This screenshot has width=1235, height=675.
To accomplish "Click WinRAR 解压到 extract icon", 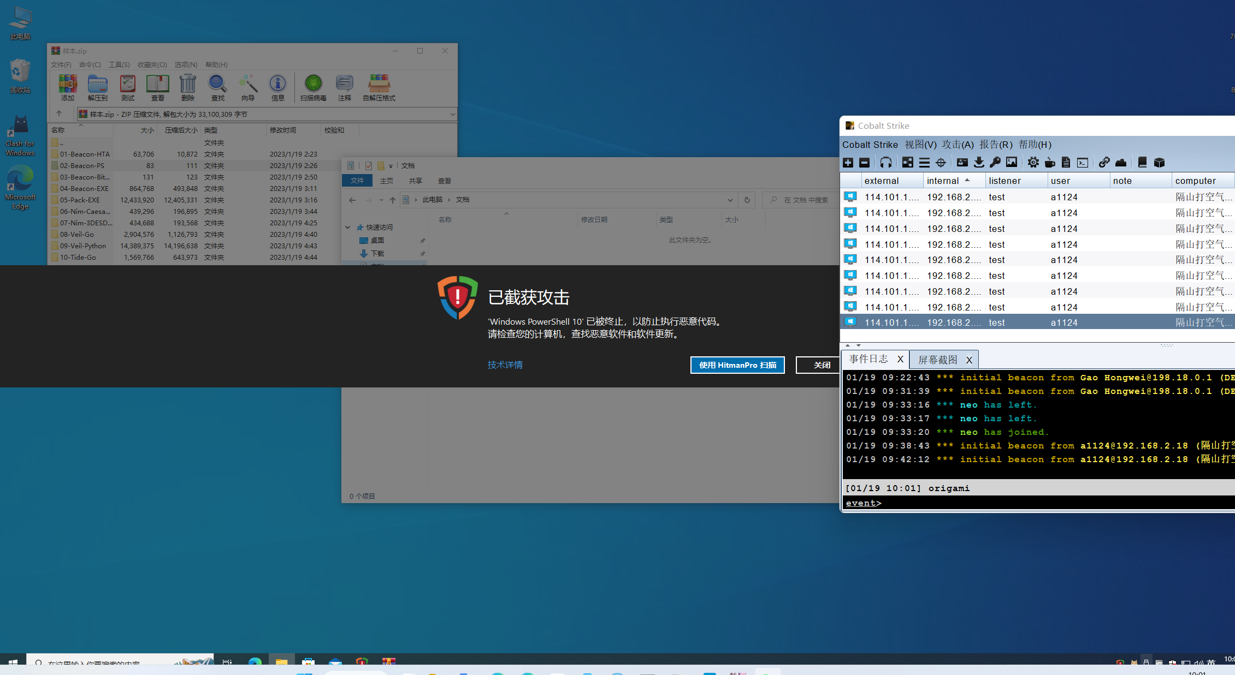I will tap(97, 88).
